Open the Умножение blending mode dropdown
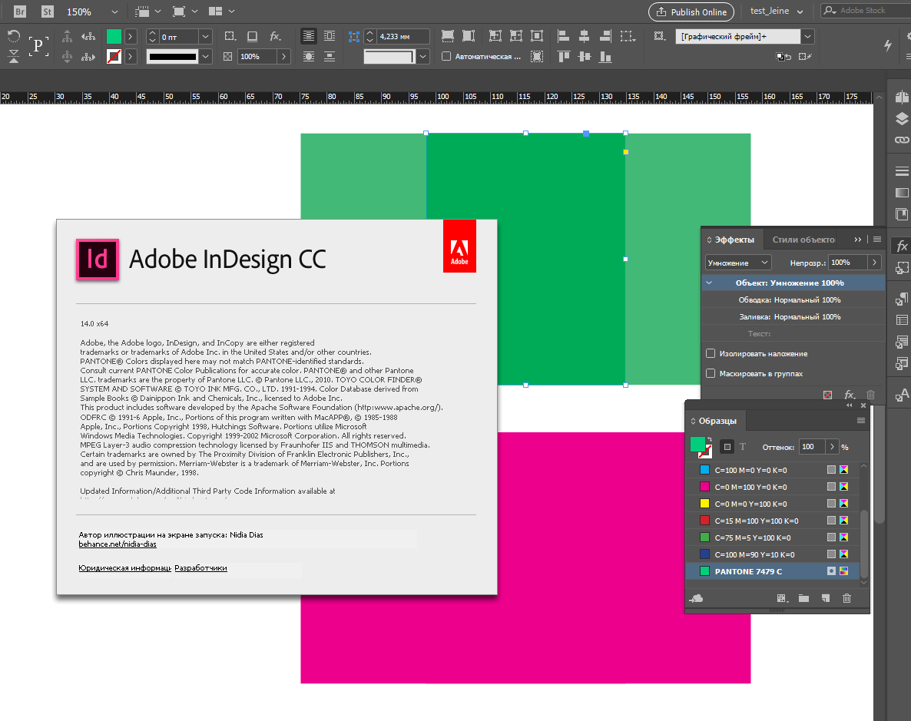The width and height of the screenshot is (911, 721). 738,263
